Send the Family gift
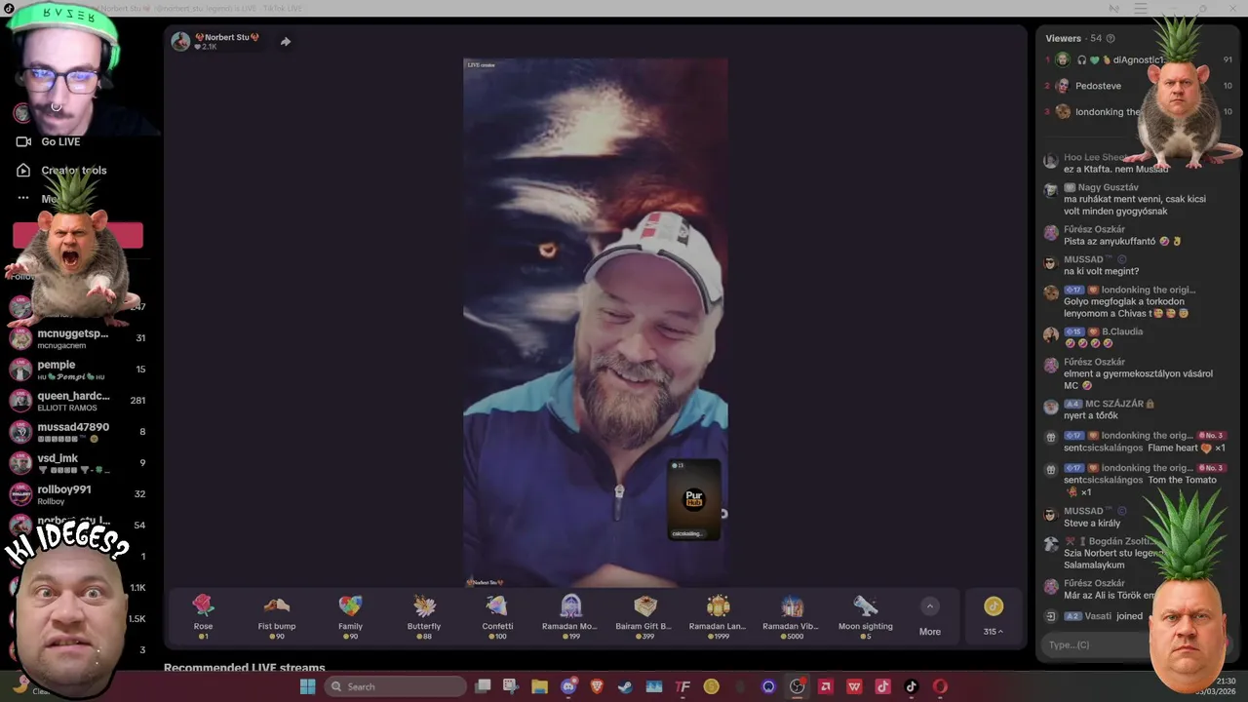Viewport: 1248px width, 702px height. [350, 616]
